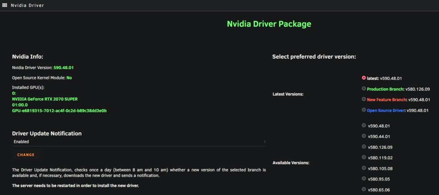
Task: Choose the Production Branch v580.126.09 option
Action: coord(363,89)
